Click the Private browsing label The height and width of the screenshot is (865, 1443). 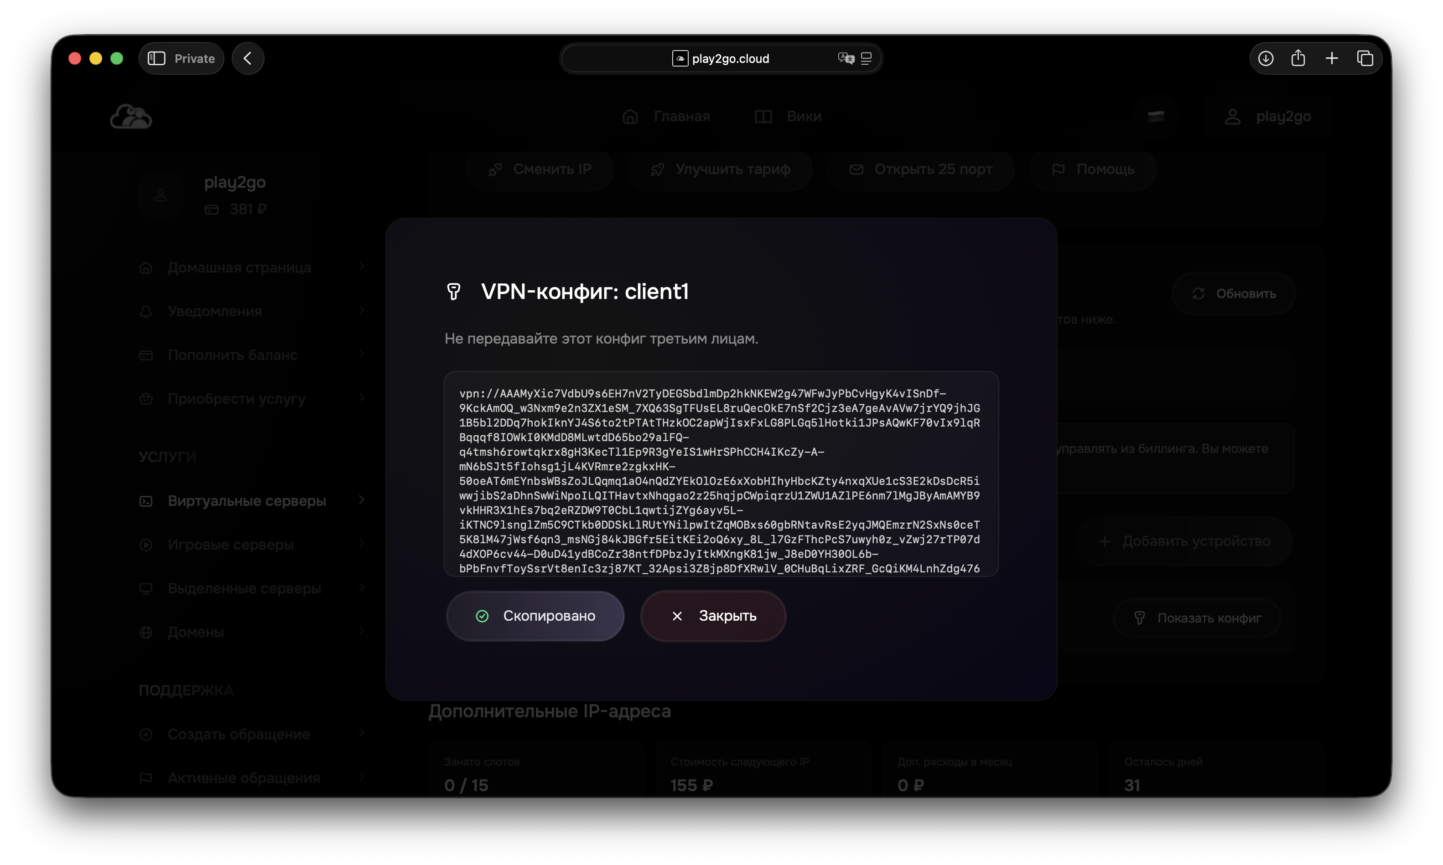pos(195,58)
